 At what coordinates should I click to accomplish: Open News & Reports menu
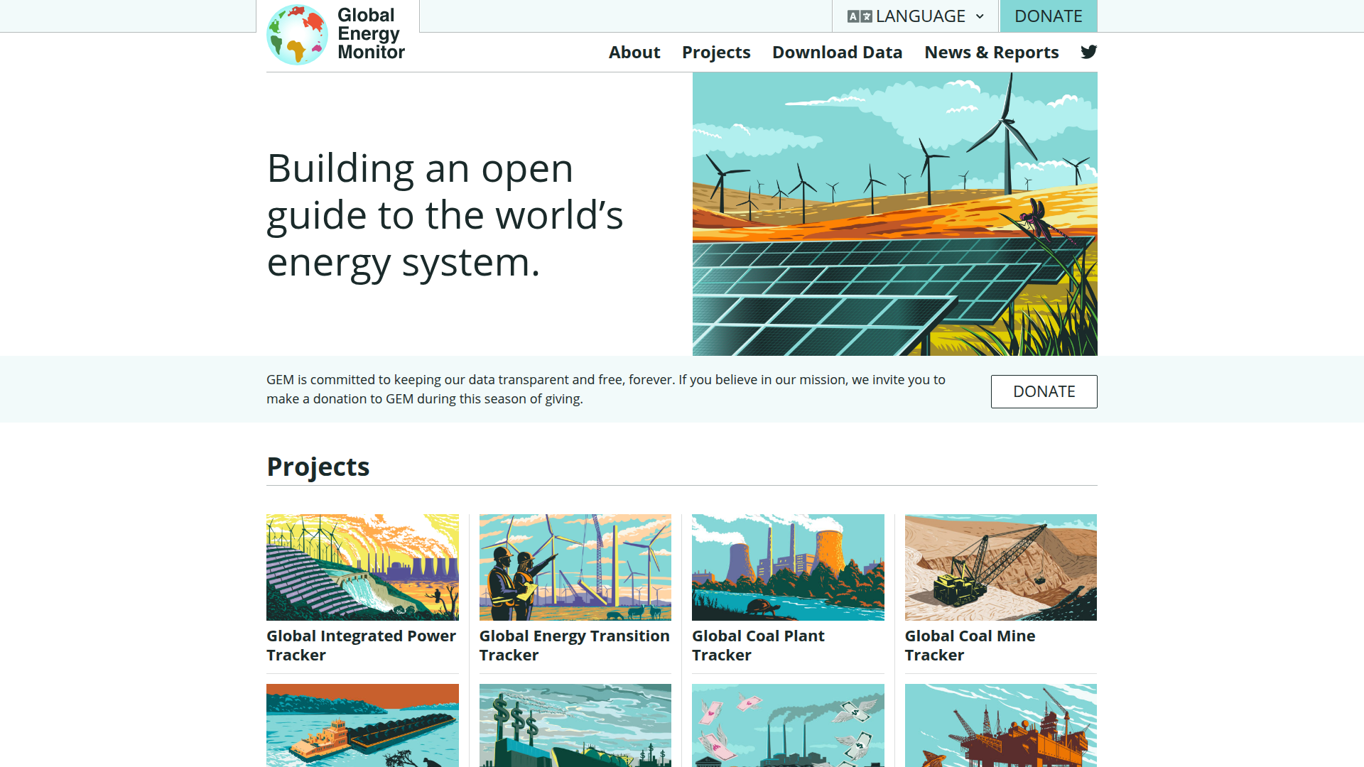pyautogui.click(x=991, y=53)
